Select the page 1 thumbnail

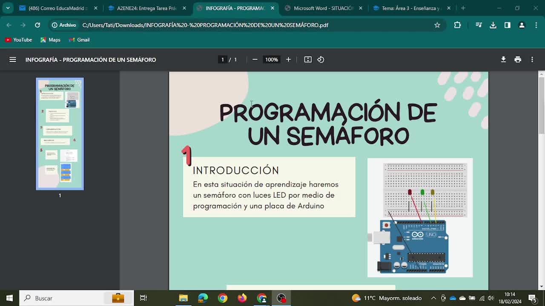(x=60, y=133)
